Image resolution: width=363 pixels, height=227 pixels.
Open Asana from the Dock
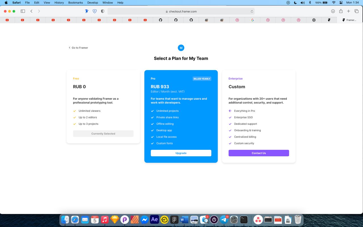pyautogui.click(x=258, y=220)
